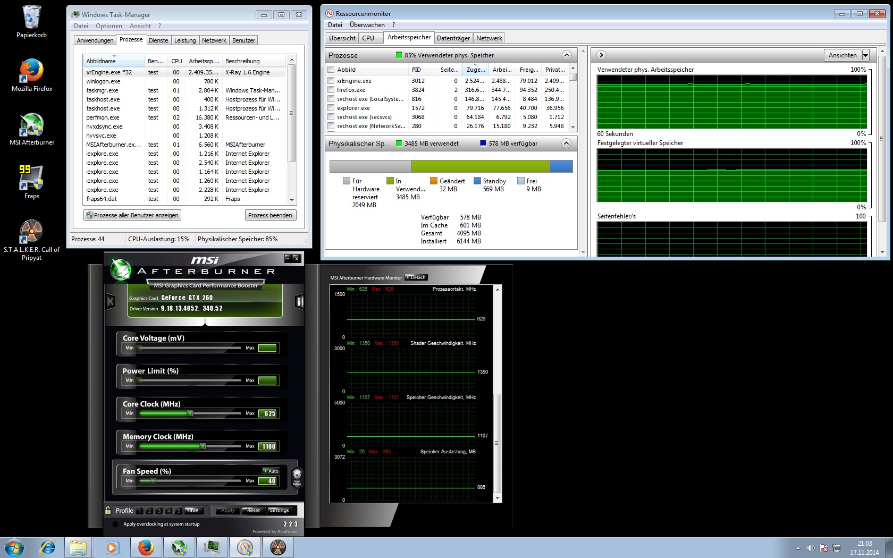The image size is (893, 558).
Task: Switch to Firefox in the taskbar
Action: pyautogui.click(x=146, y=547)
